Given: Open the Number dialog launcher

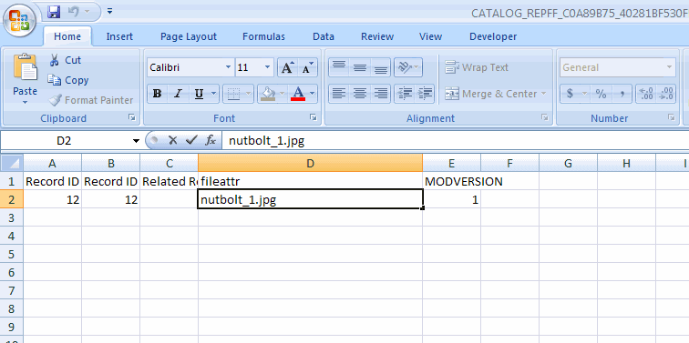Looking at the screenshot, I should (x=671, y=117).
